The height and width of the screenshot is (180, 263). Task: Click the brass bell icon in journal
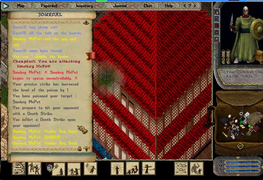click(x=83, y=130)
